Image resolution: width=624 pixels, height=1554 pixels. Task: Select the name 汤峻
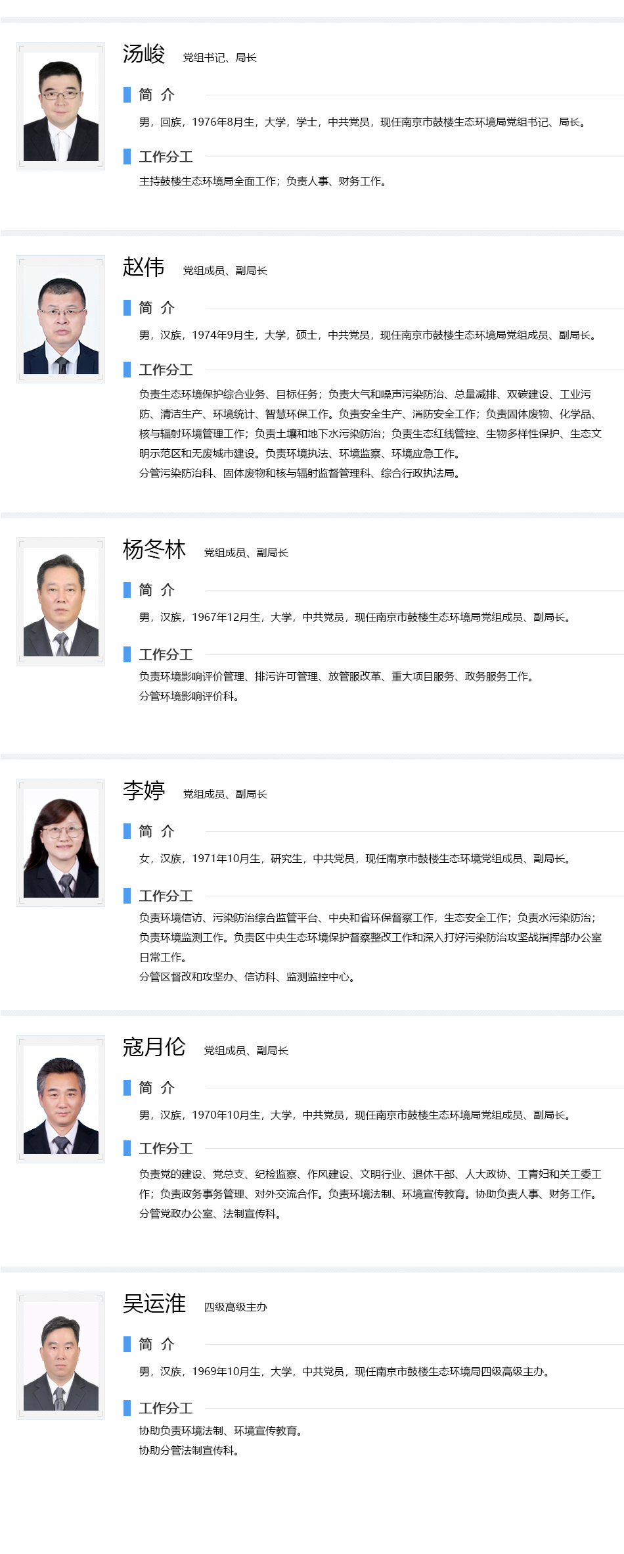coord(144,54)
